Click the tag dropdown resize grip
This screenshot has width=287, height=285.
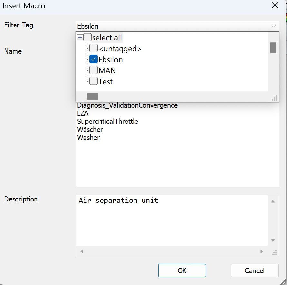(x=274, y=98)
